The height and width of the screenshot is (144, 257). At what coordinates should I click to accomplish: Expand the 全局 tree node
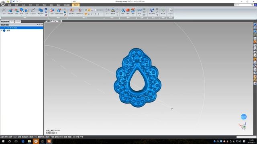tap(2, 30)
